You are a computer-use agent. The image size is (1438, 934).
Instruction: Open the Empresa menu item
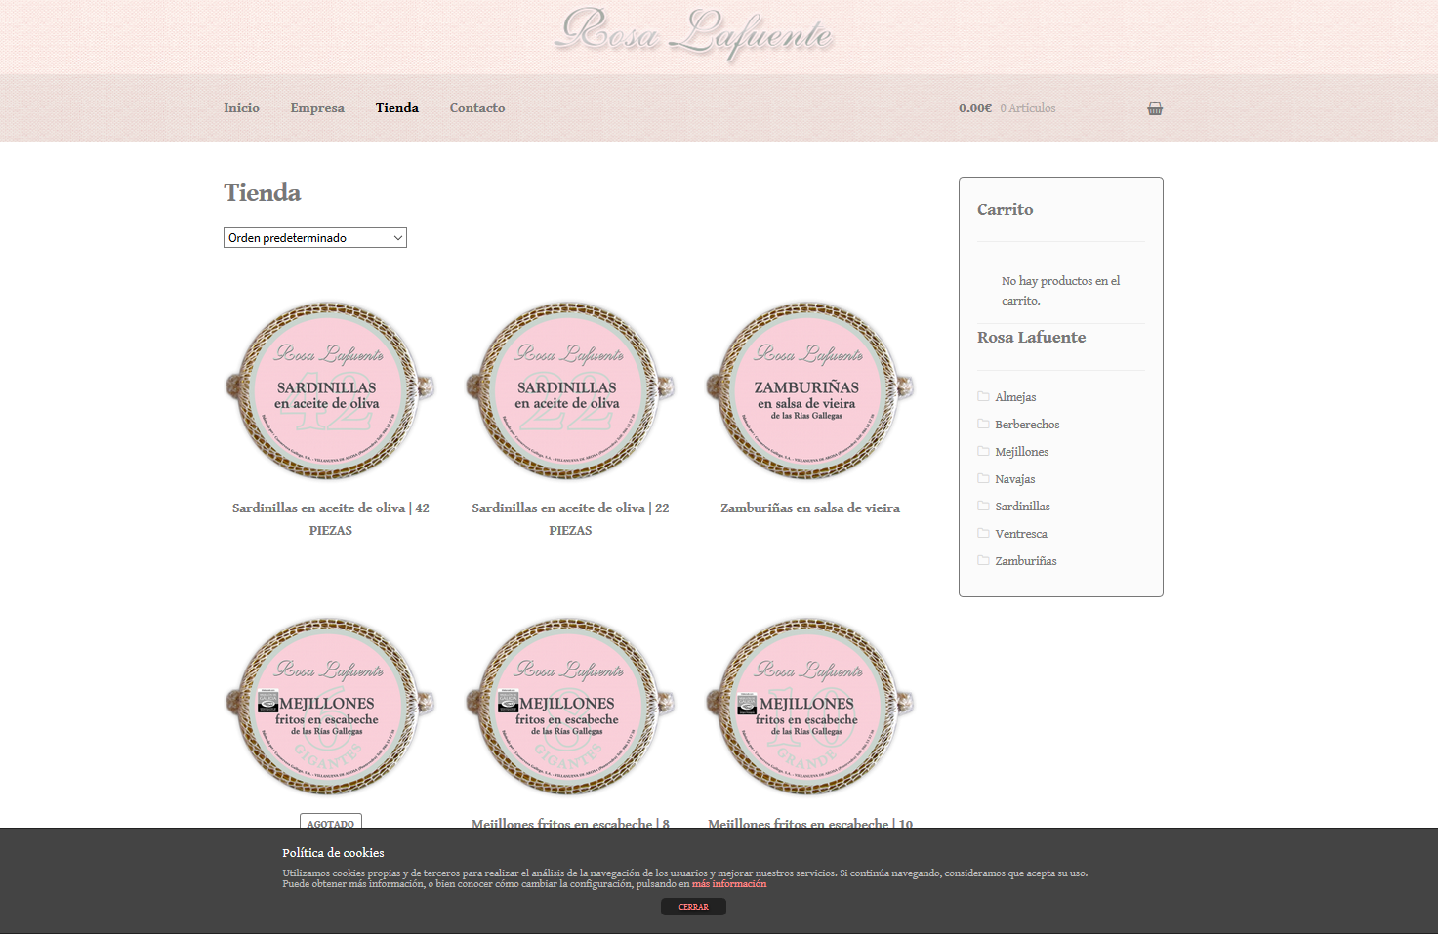tap(317, 108)
